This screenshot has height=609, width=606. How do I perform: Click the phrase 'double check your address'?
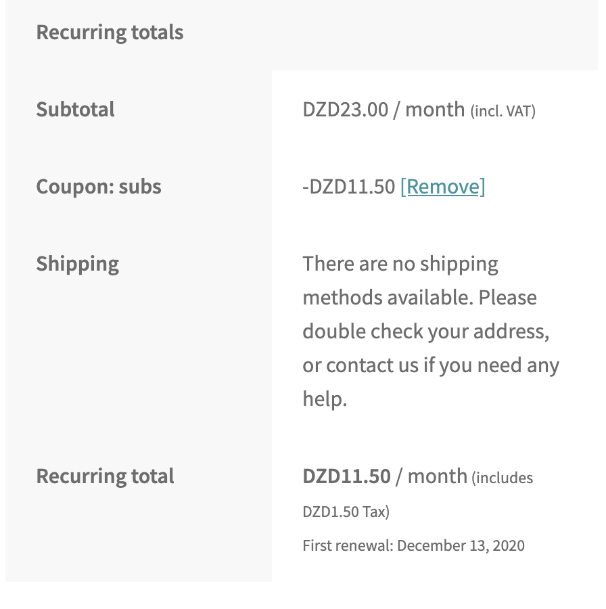click(425, 331)
